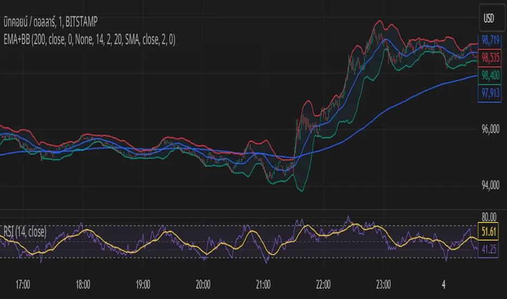The height and width of the screenshot is (299, 507).
Task: Click the 20:00 time axis label
Action: 203,284
